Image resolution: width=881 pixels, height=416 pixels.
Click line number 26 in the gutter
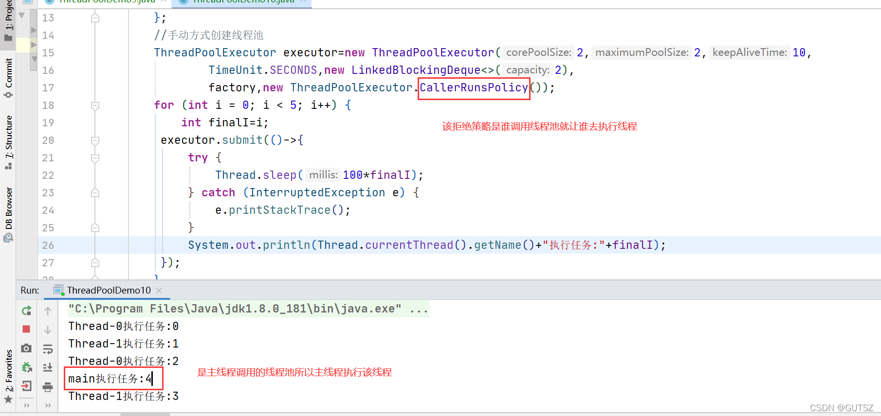pos(48,245)
